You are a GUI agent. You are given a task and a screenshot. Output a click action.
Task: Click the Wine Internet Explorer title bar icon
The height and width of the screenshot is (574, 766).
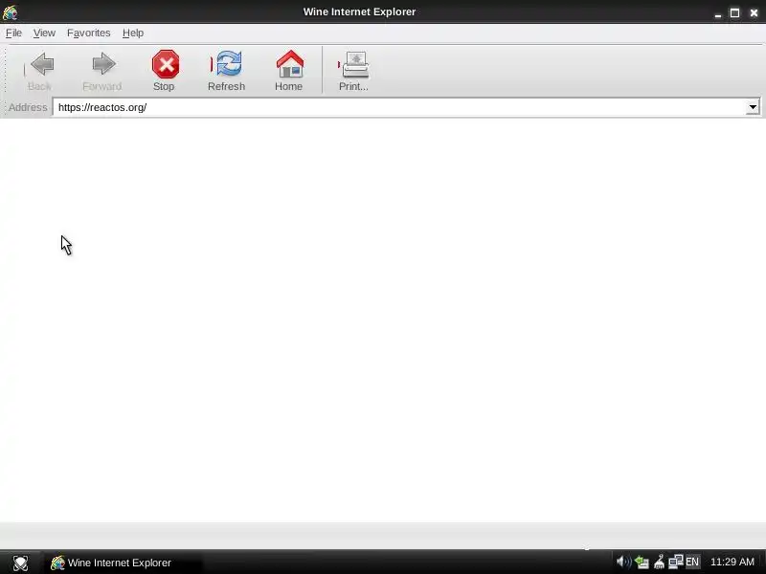click(x=10, y=12)
